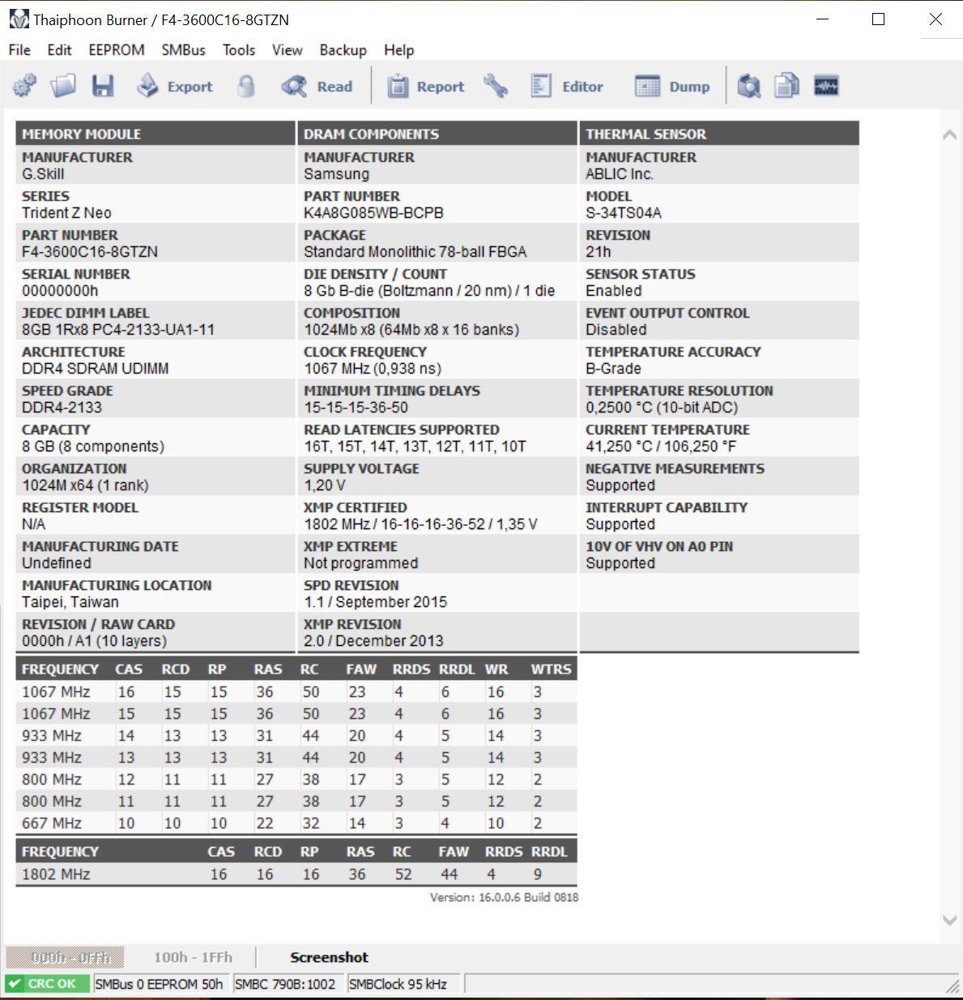Click the Trident Z Neo series value
Image resolution: width=963 pixels, height=1000 pixels.
(66, 213)
